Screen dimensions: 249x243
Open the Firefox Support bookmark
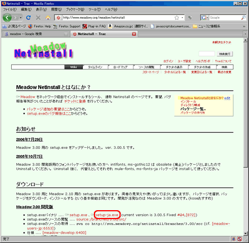tap(67, 26)
